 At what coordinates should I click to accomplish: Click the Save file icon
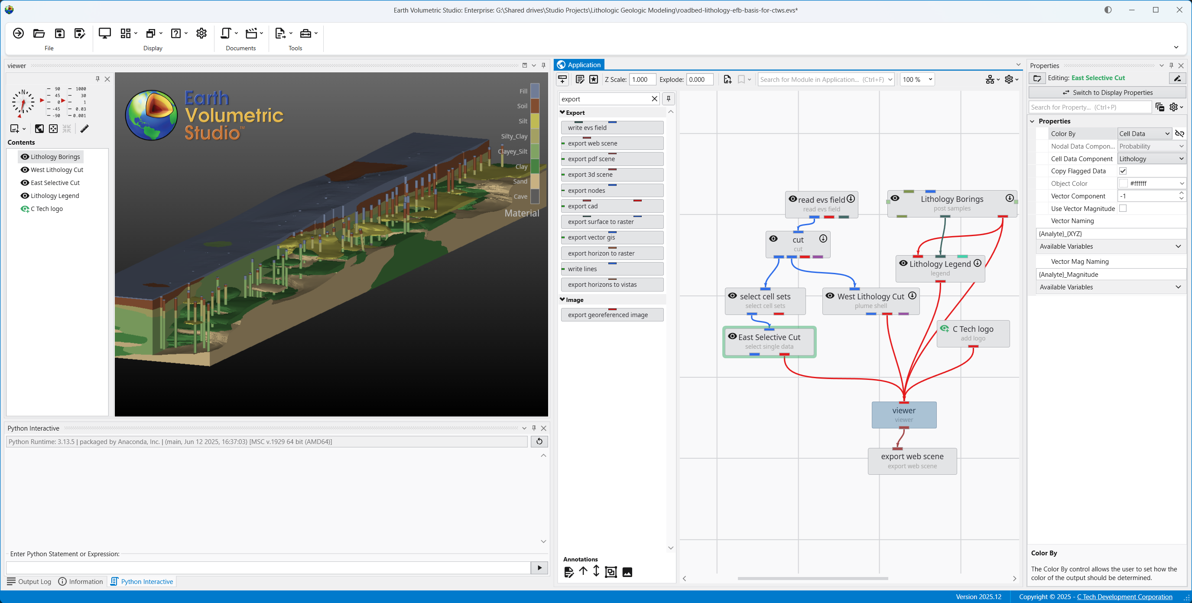(60, 33)
